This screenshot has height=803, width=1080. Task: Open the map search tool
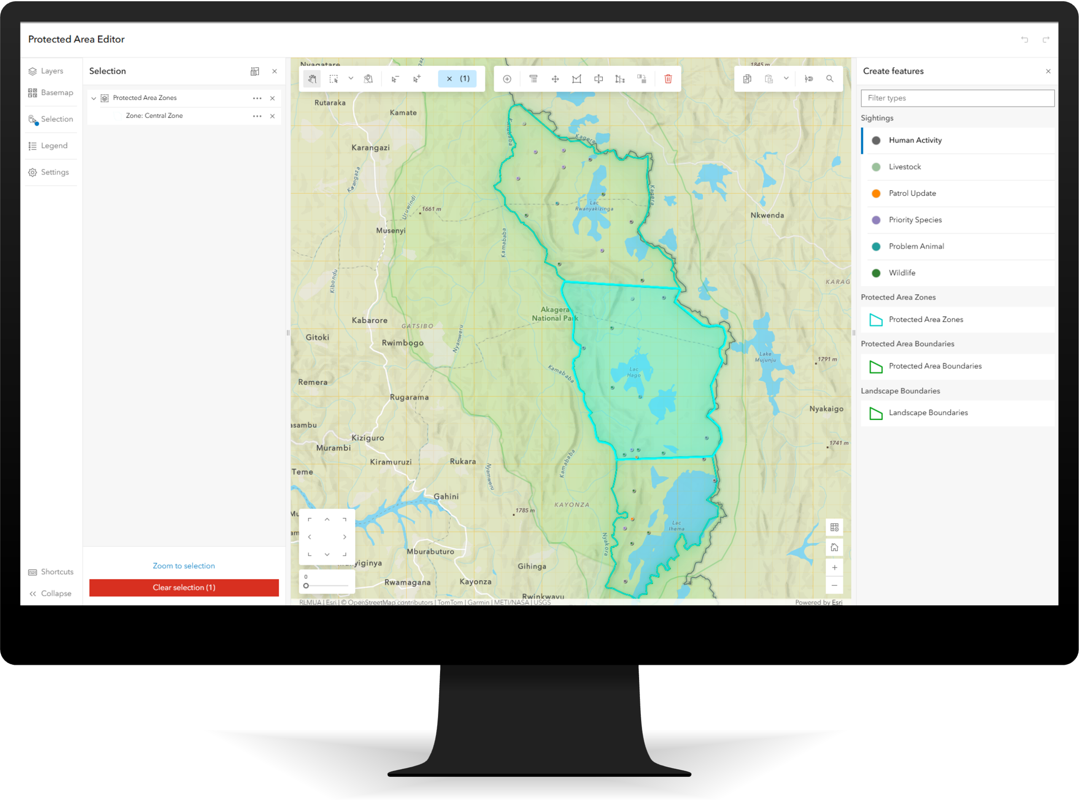(x=829, y=78)
